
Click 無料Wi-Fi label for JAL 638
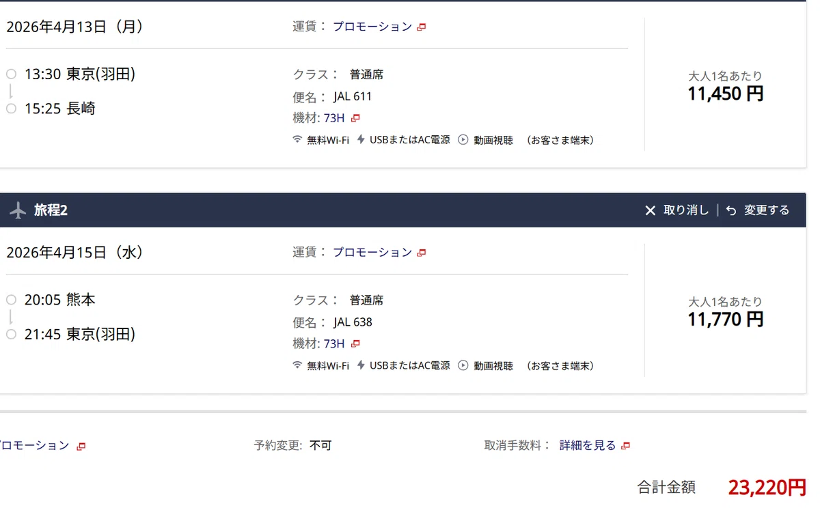(328, 365)
